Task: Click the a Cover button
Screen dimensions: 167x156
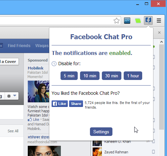Action: [x=9, y=62]
